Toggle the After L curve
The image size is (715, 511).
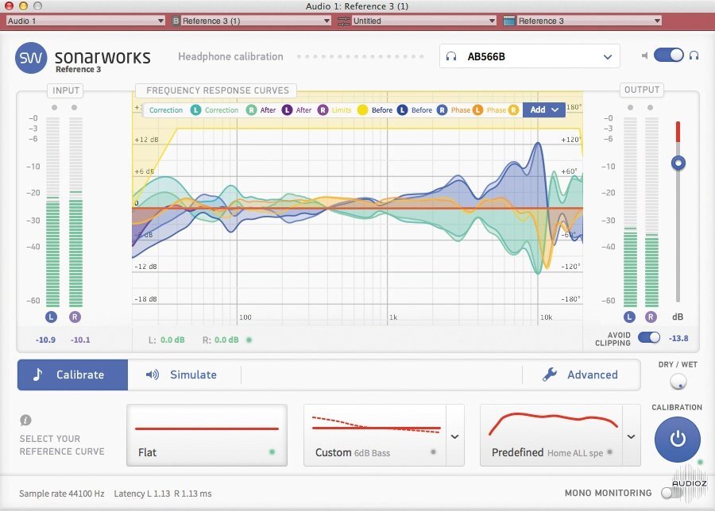coord(287,109)
